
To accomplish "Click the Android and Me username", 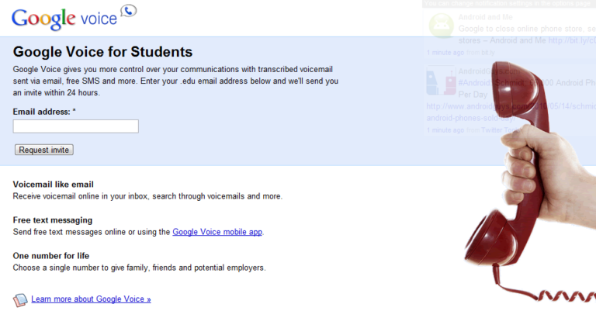I will click(x=480, y=16).
